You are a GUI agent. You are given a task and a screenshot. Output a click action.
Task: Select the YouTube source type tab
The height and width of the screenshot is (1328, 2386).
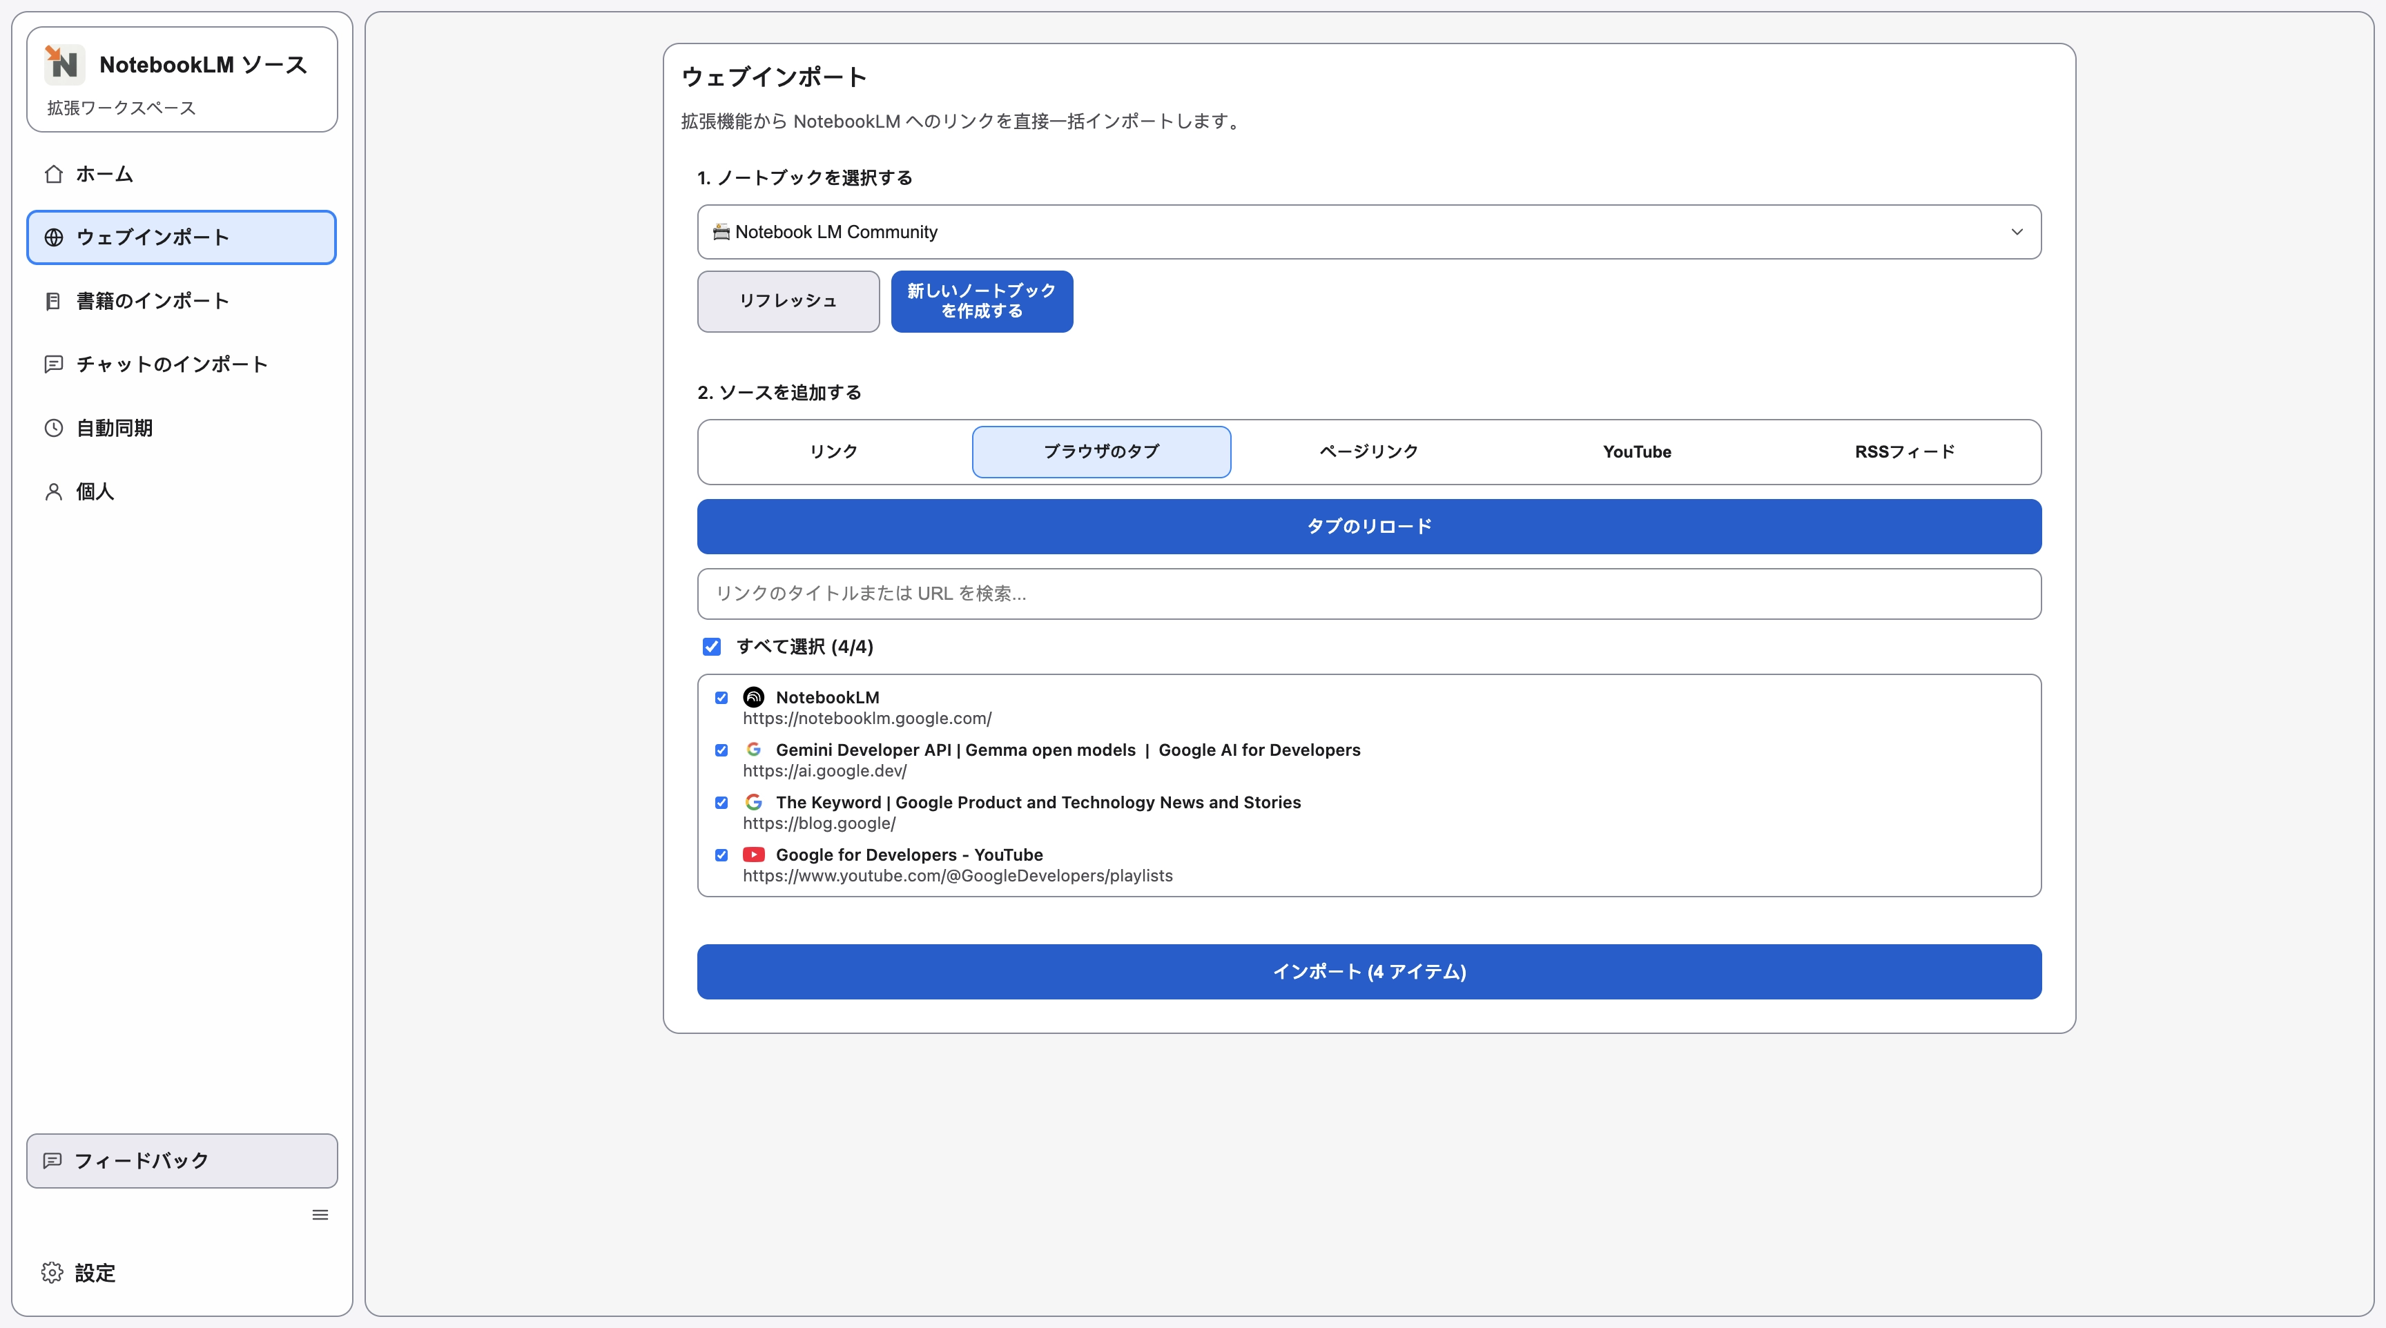tap(1636, 452)
